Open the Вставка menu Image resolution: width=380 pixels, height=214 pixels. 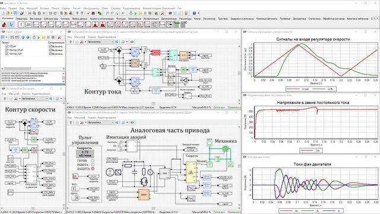coord(45,8)
